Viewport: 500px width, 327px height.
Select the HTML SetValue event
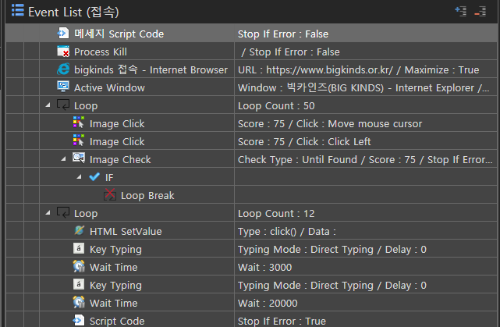point(126,231)
